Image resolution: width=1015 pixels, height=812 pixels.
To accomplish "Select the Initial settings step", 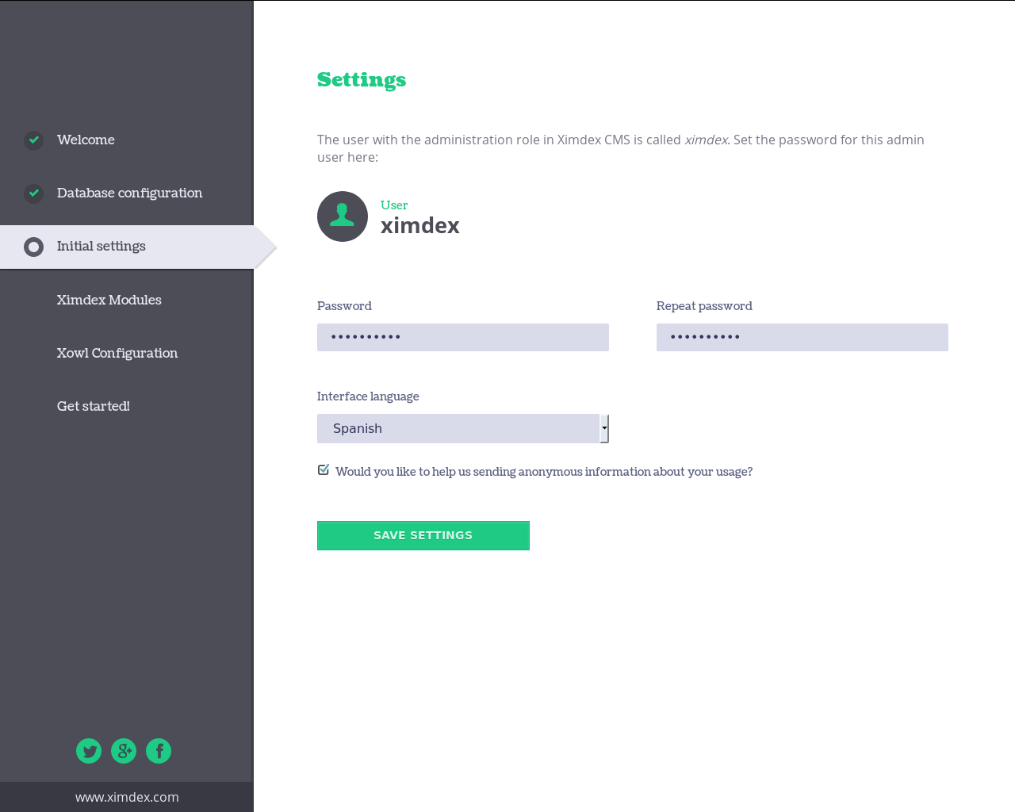I will 127,247.
